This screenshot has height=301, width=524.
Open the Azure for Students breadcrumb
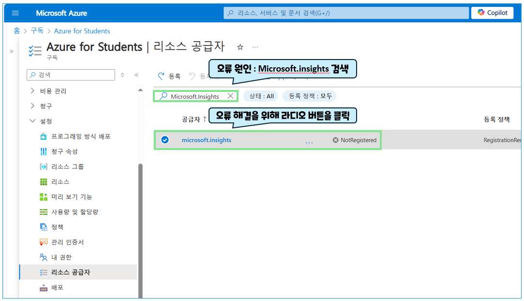(x=82, y=31)
